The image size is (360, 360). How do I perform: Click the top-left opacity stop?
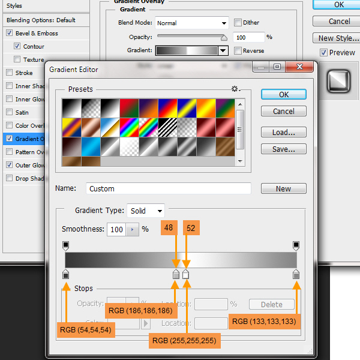66,245
